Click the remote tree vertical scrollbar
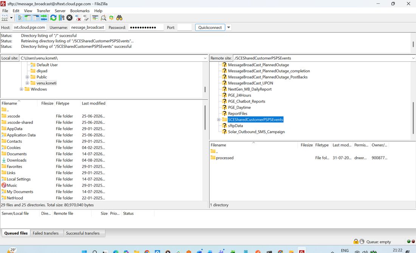The width and height of the screenshot is (416, 253). point(413,118)
